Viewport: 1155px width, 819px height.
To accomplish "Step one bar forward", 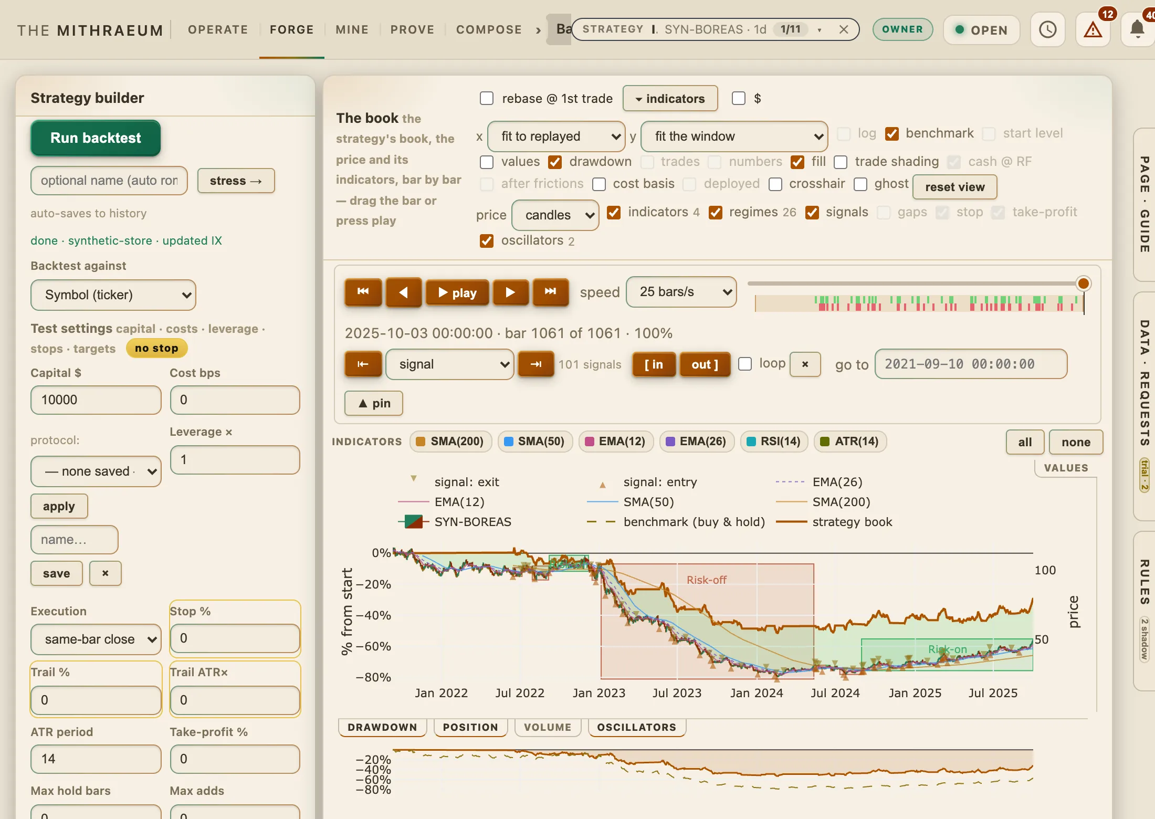I will [x=510, y=292].
